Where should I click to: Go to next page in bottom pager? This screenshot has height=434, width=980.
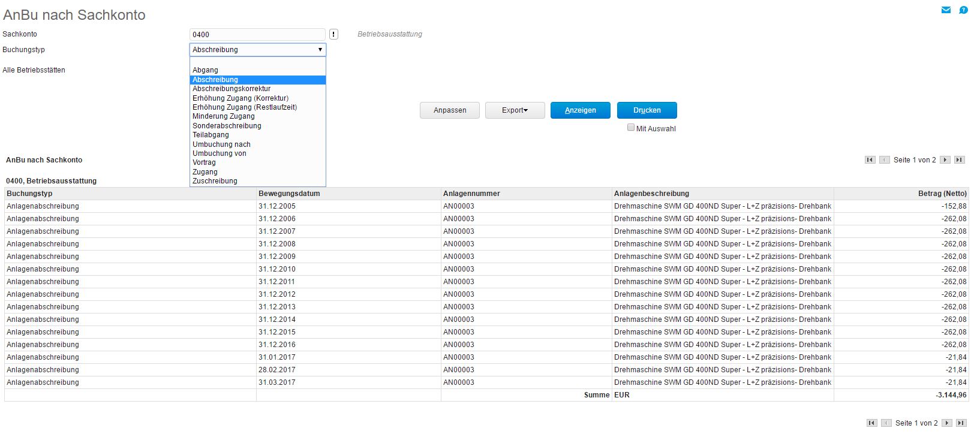946,423
